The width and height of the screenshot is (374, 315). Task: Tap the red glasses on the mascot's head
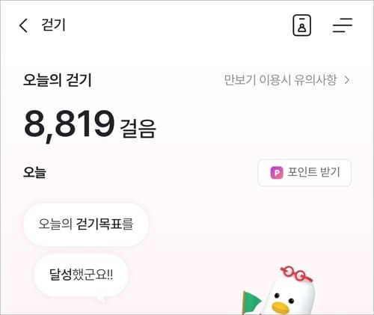(x=296, y=274)
